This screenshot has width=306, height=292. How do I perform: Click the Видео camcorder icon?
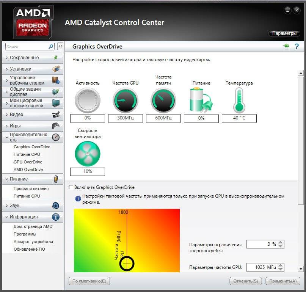click(56, 115)
